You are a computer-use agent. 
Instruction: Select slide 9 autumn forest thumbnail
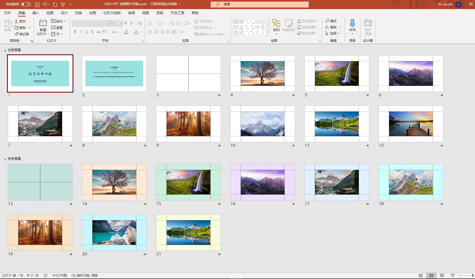189,124
